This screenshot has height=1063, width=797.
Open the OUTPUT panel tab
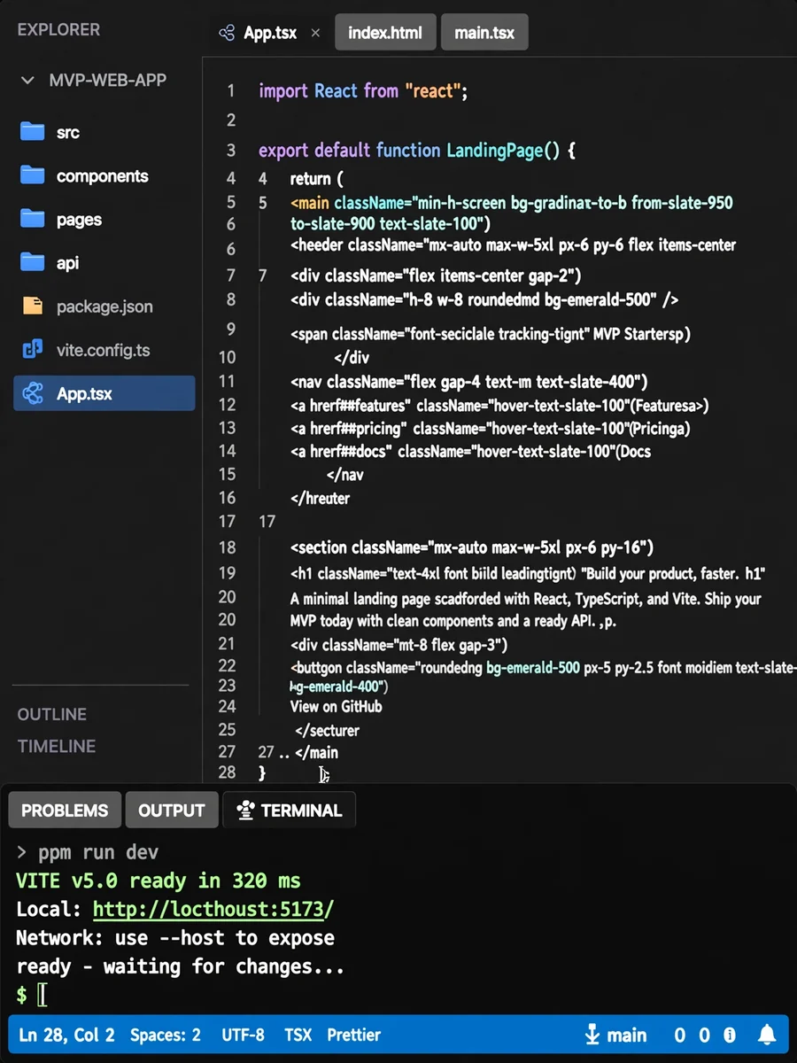[172, 810]
